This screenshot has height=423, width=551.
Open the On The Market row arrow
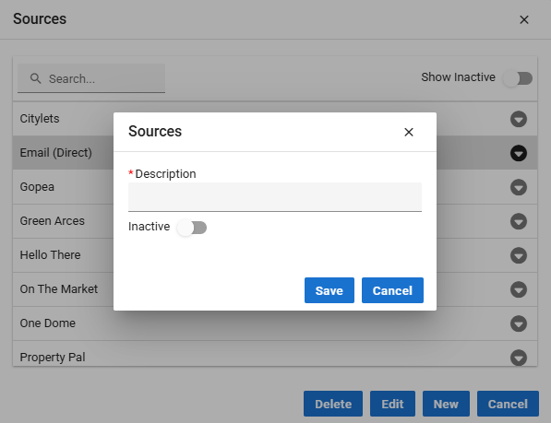click(519, 289)
